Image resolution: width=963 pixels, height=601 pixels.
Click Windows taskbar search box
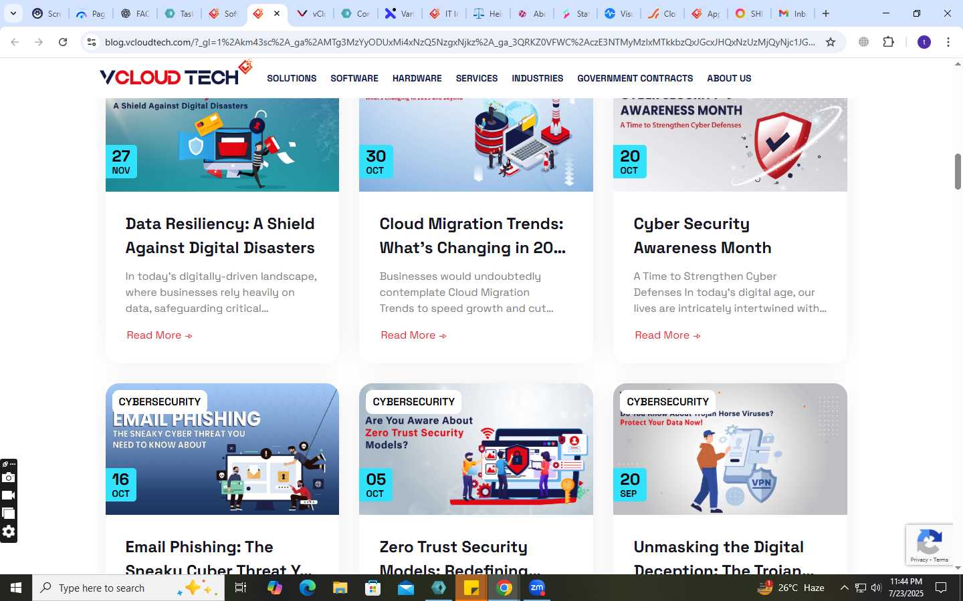pos(127,588)
